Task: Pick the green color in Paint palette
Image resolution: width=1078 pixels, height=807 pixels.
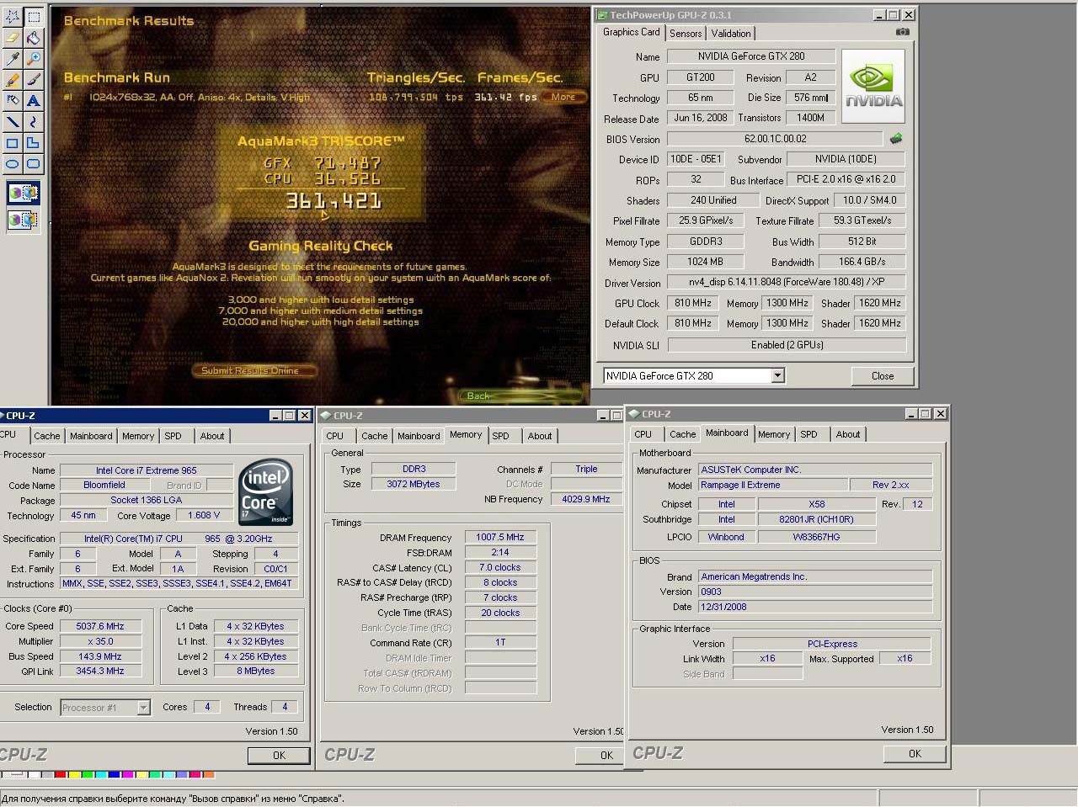Action: (x=87, y=774)
